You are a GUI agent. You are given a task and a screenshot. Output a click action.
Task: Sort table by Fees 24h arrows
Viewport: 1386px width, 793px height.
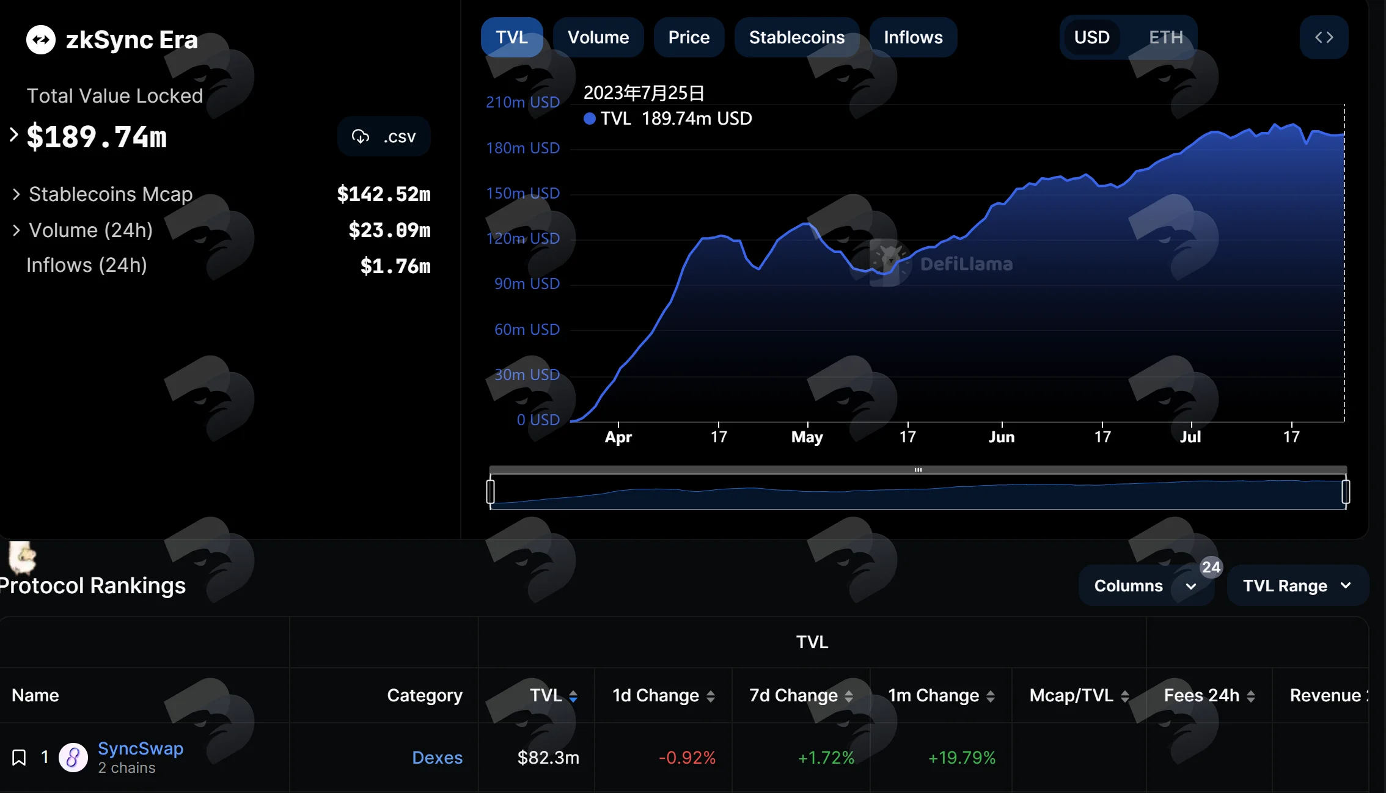[1250, 696]
